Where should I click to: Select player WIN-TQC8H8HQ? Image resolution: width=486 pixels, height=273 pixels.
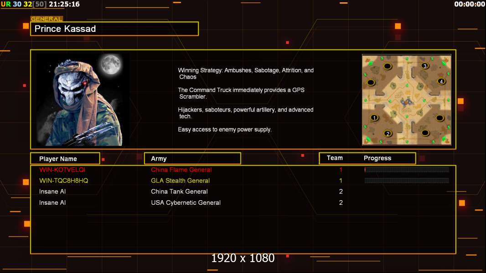pyautogui.click(x=63, y=181)
